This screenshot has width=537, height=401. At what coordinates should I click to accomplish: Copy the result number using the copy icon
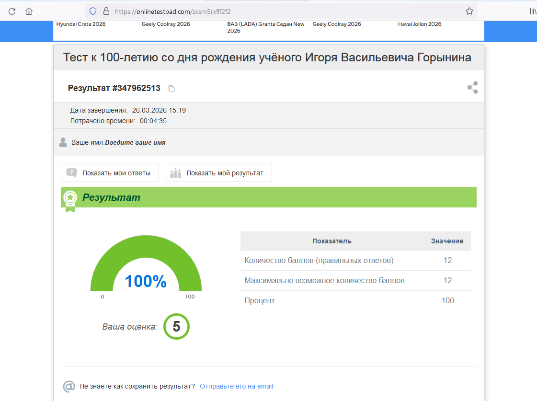coord(171,89)
